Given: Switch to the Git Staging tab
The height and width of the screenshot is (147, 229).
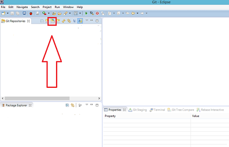Looking at the screenshot, I should [137, 110].
